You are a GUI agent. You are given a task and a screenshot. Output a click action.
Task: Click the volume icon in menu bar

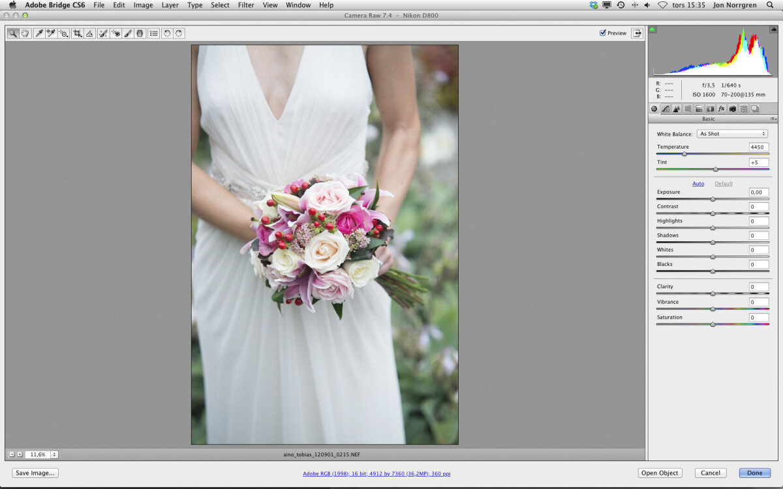[647, 5]
